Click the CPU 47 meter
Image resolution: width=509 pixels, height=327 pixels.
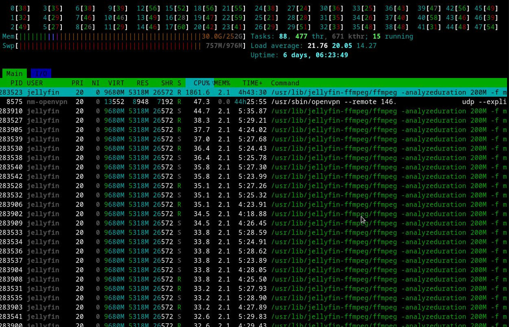coord(486,27)
